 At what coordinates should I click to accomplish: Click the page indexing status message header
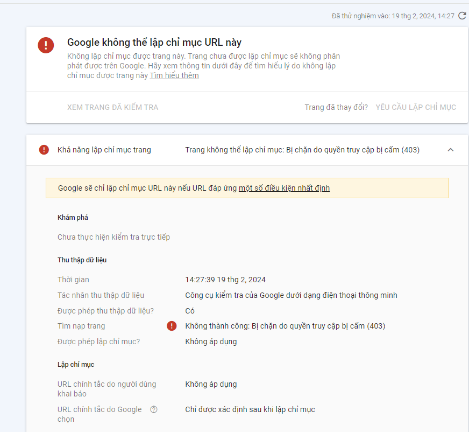[x=302, y=150]
